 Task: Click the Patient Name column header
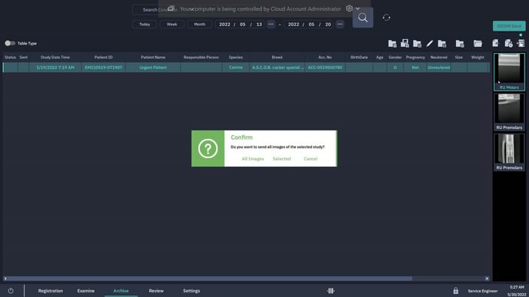[x=153, y=58]
